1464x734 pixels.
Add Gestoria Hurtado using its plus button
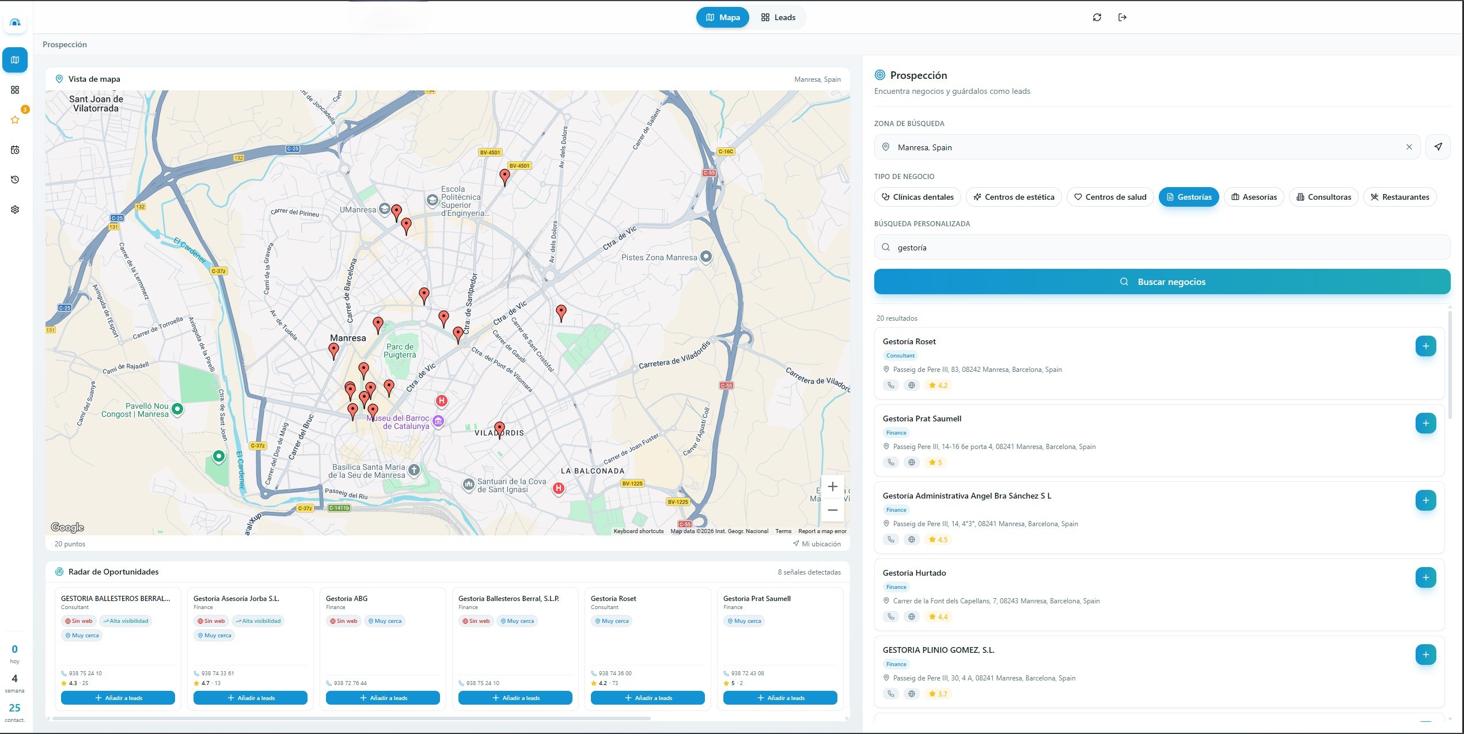[1426, 577]
